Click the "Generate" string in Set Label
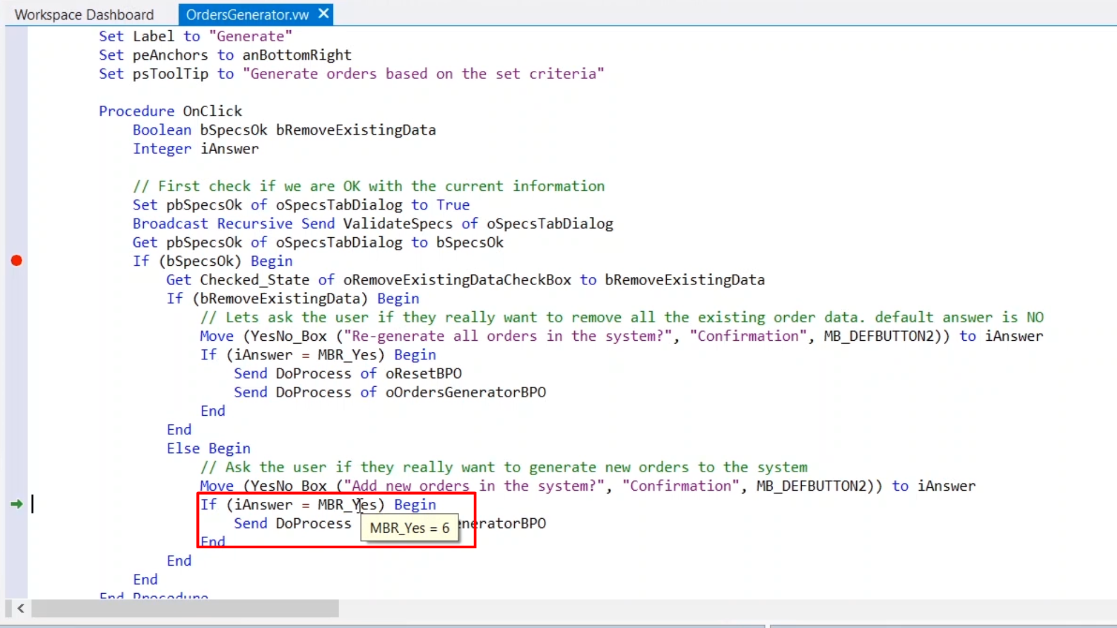 (250, 36)
